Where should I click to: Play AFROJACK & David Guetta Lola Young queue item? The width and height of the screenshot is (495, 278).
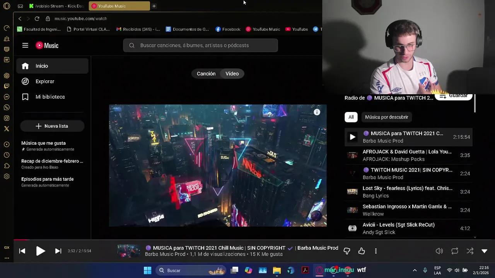point(408,155)
